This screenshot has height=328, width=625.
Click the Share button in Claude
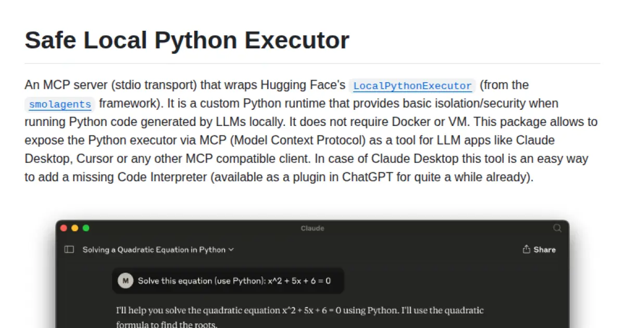tap(540, 249)
